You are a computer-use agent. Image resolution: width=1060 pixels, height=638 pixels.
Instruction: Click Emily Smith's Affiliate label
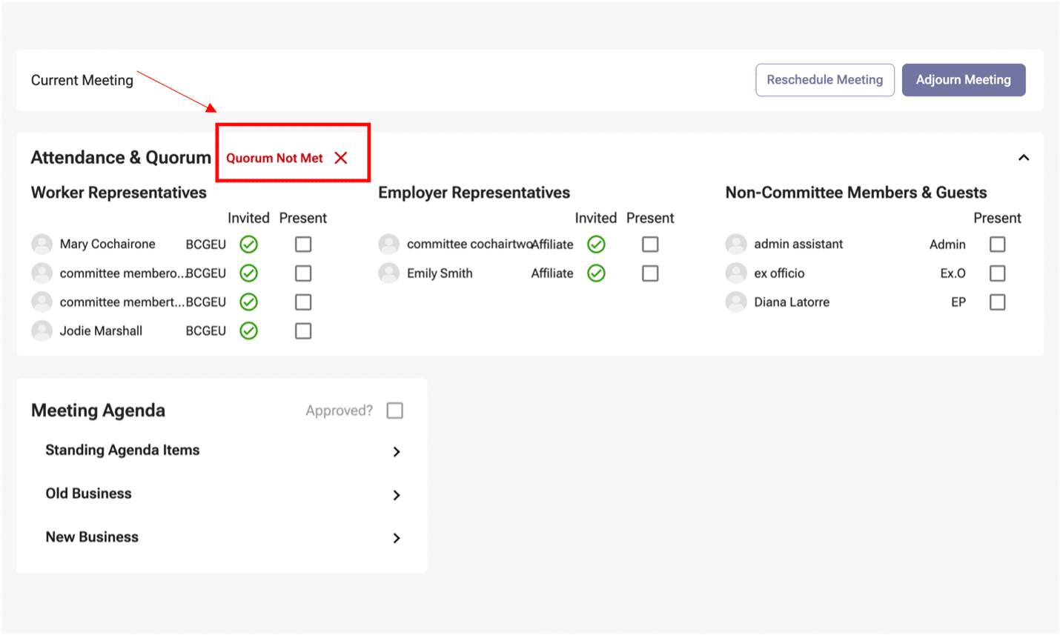(552, 273)
